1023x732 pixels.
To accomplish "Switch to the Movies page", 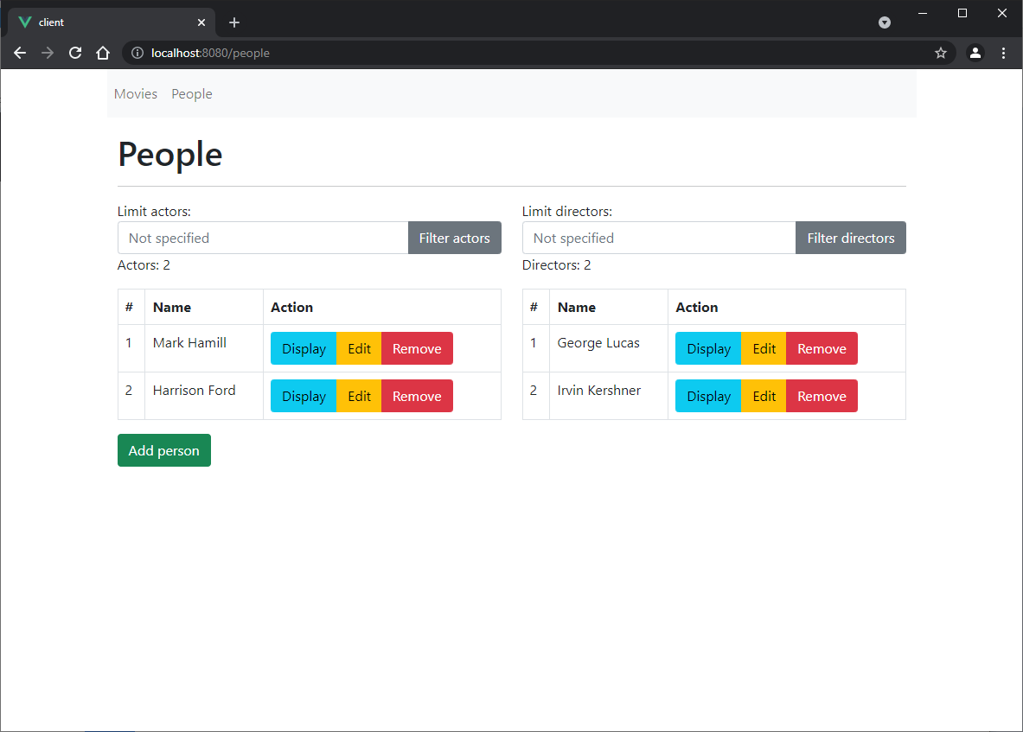I will pyautogui.click(x=135, y=93).
